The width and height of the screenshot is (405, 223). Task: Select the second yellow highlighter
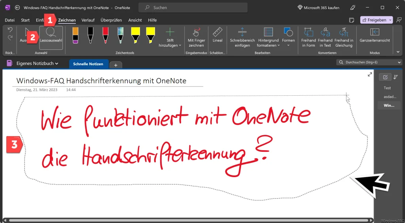click(150, 35)
